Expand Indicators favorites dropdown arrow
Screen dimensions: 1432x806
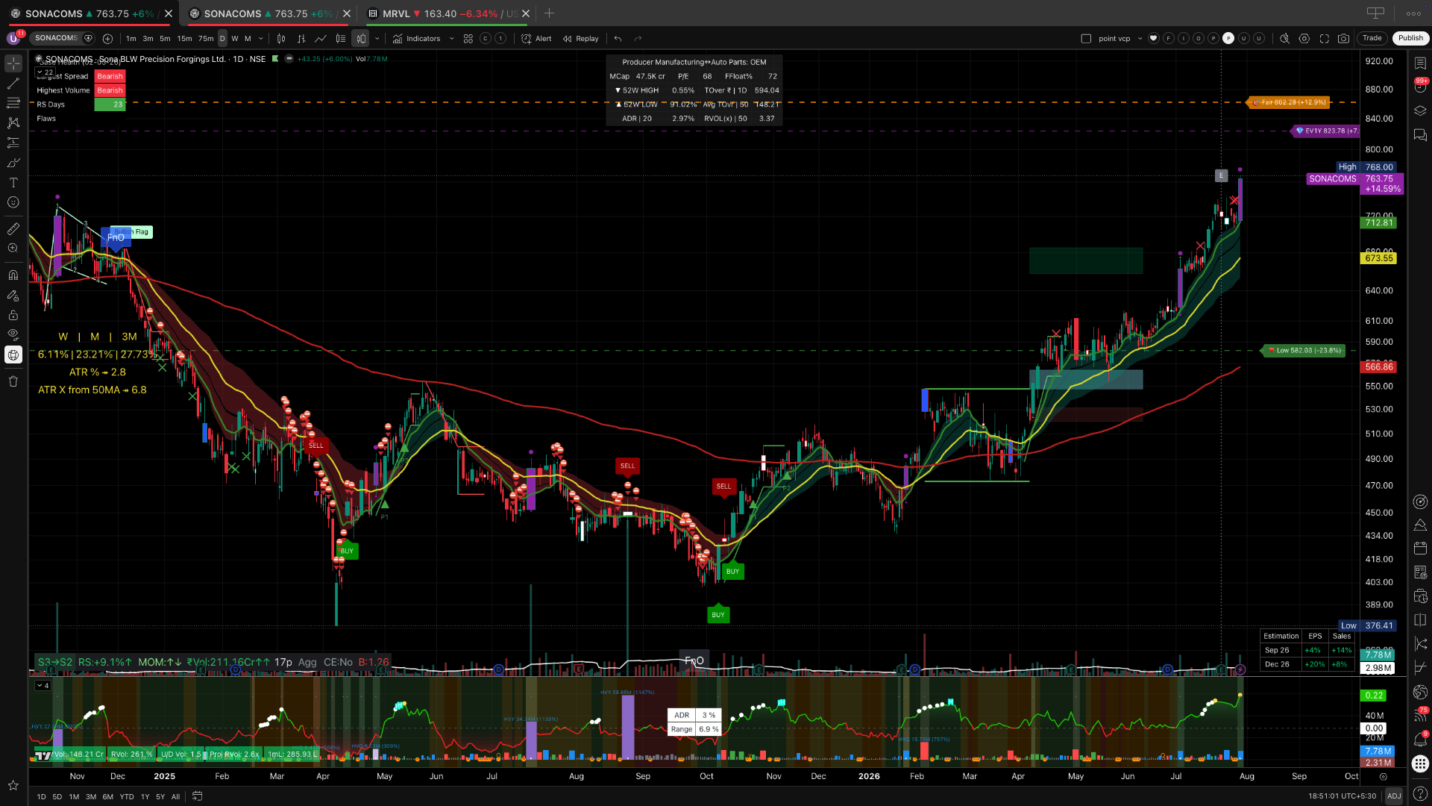click(x=452, y=39)
